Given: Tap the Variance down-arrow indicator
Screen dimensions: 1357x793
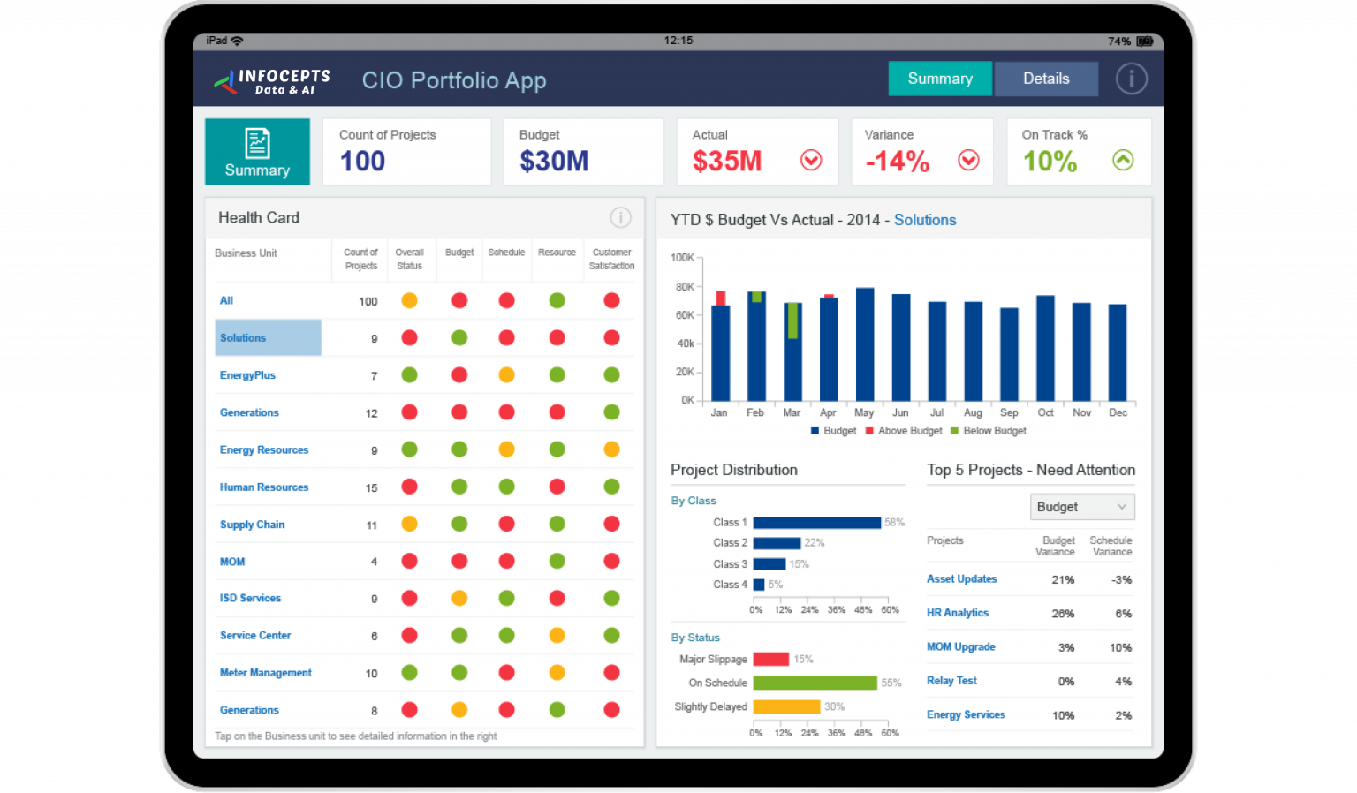Looking at the screenshot, I should tap(968, 160).
